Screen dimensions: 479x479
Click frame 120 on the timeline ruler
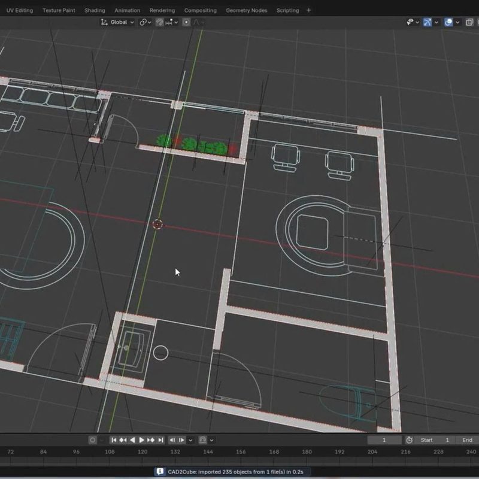(143, 452)
